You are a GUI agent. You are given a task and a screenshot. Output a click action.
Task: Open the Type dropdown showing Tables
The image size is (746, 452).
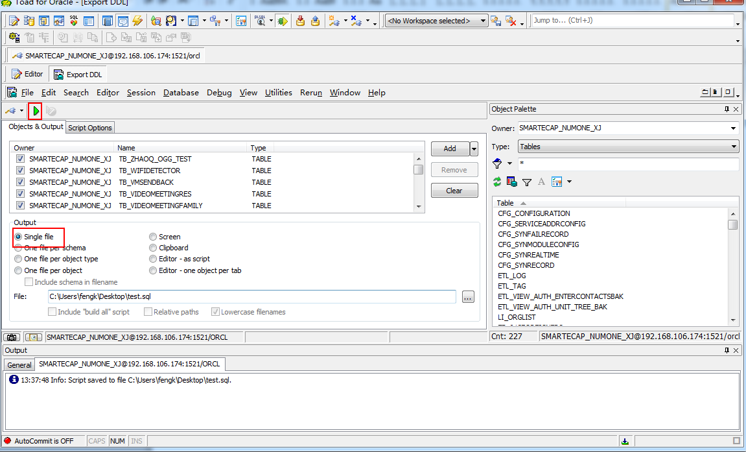(x=734, y=147)
